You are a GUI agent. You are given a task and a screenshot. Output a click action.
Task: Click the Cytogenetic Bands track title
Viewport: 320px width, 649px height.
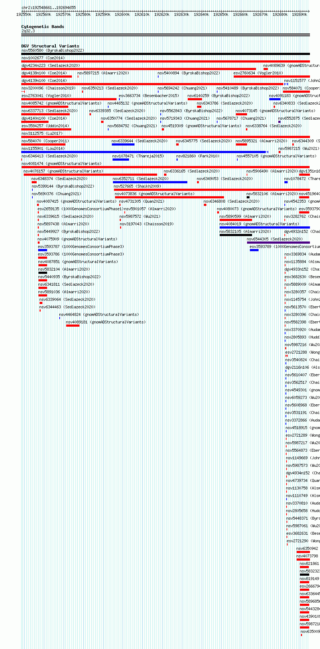[x=43, y=27]
